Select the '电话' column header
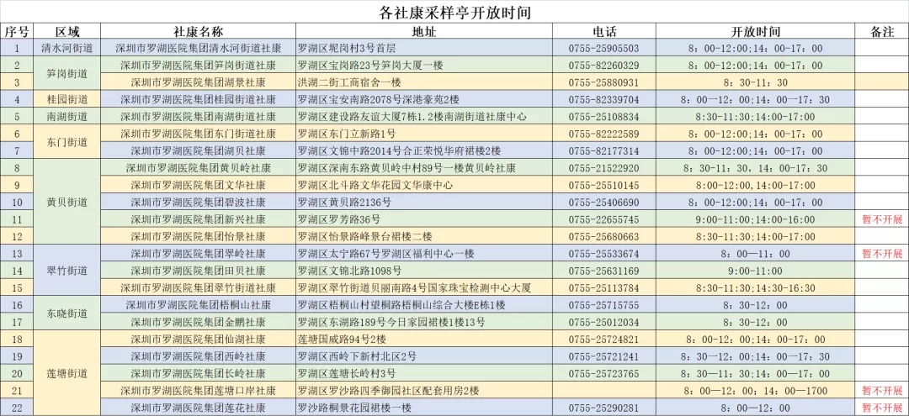 coord(604,32)
